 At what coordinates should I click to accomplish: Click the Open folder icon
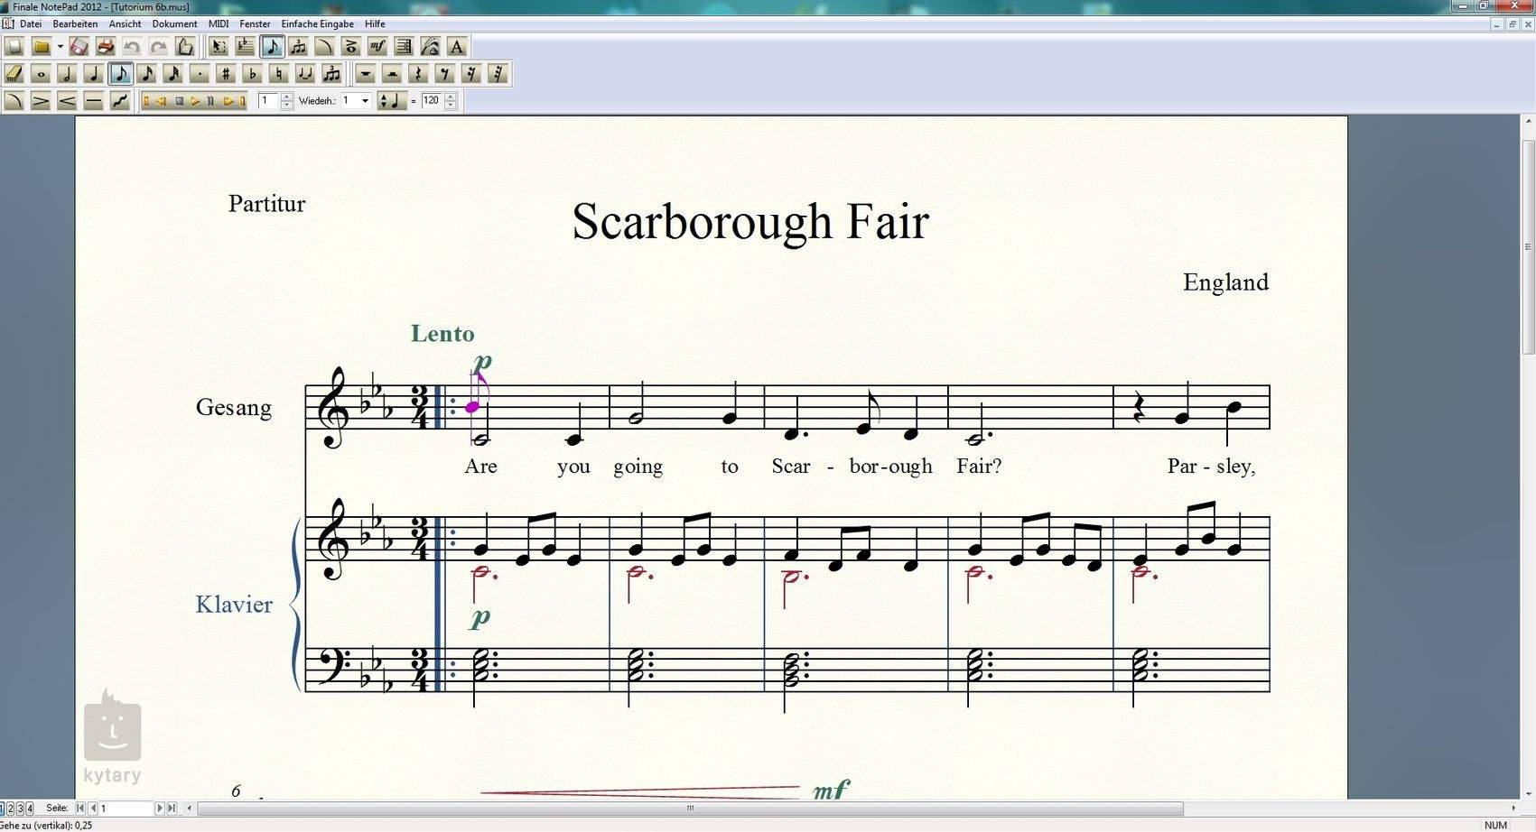point(42,47)
